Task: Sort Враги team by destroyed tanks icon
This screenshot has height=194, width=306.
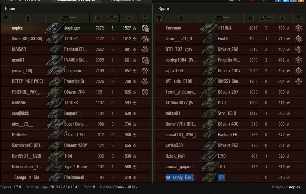Action: 266,18
